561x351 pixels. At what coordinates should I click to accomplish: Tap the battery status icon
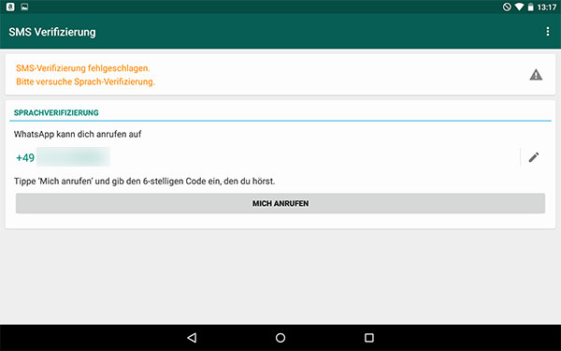tap(530, 7)
